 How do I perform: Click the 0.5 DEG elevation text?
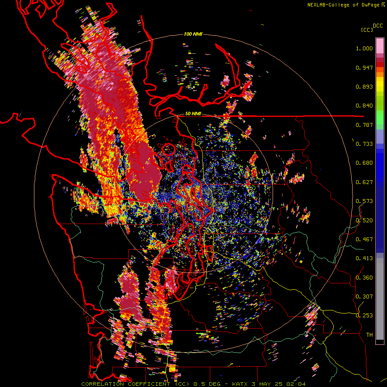207,384
